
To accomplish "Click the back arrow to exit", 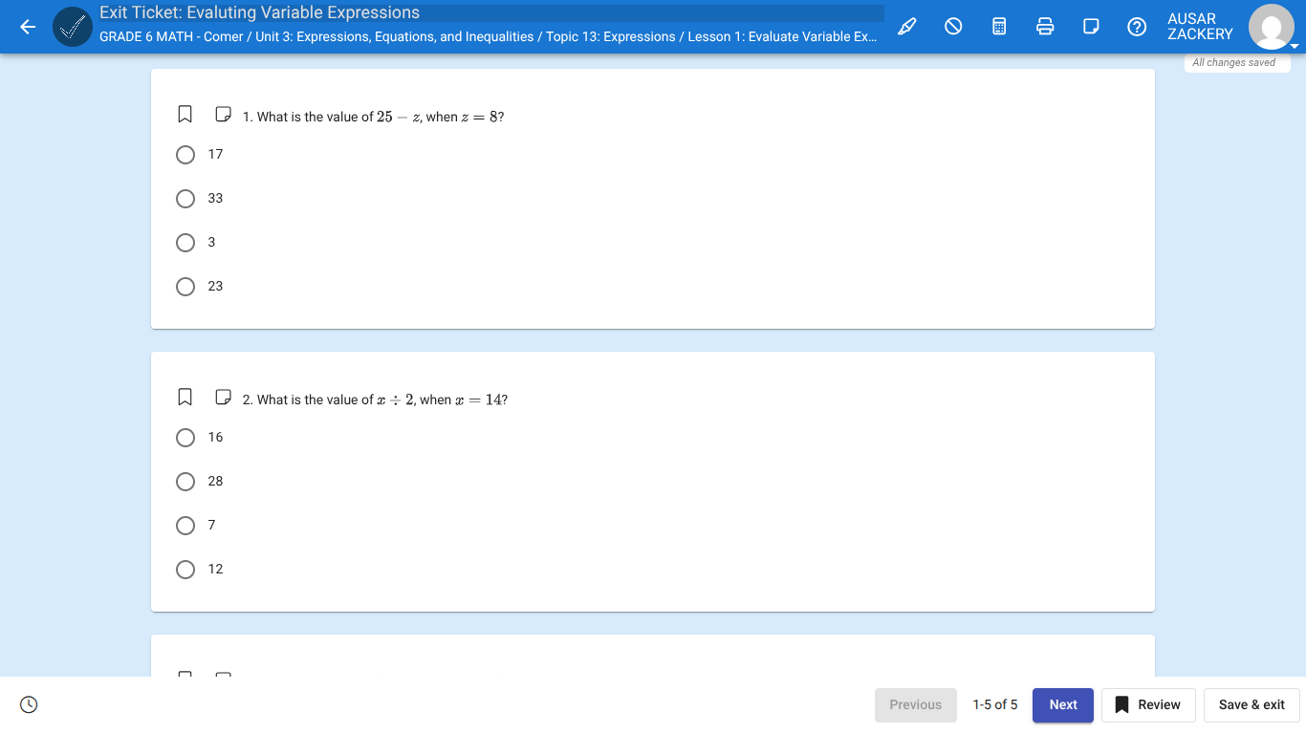I will click(27, 27).
